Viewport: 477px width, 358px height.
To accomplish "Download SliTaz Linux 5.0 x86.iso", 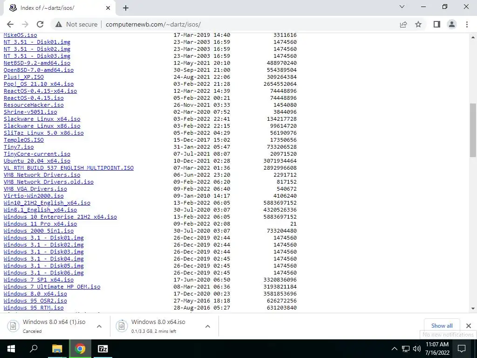I will click(x=43, y=133).
